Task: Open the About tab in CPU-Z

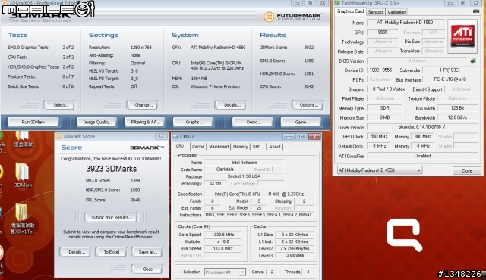Action: coord(275,147)
